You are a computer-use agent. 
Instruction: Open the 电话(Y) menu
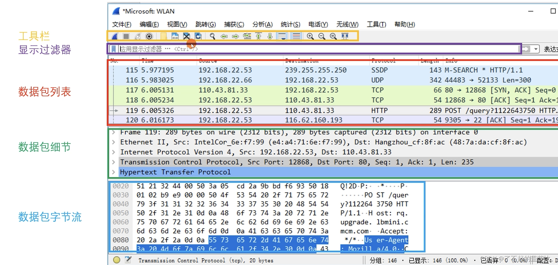point(318,24)
